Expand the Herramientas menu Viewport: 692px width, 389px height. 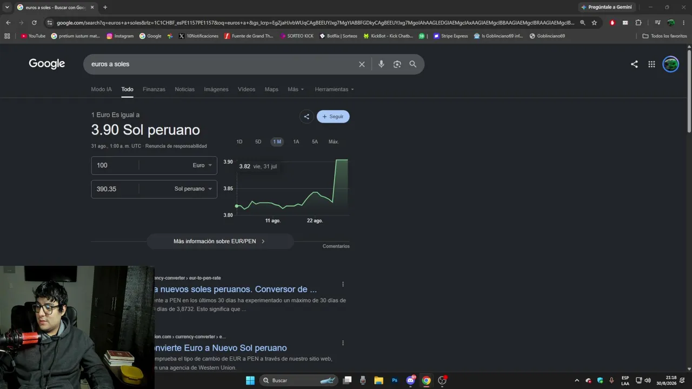point(335,89)
